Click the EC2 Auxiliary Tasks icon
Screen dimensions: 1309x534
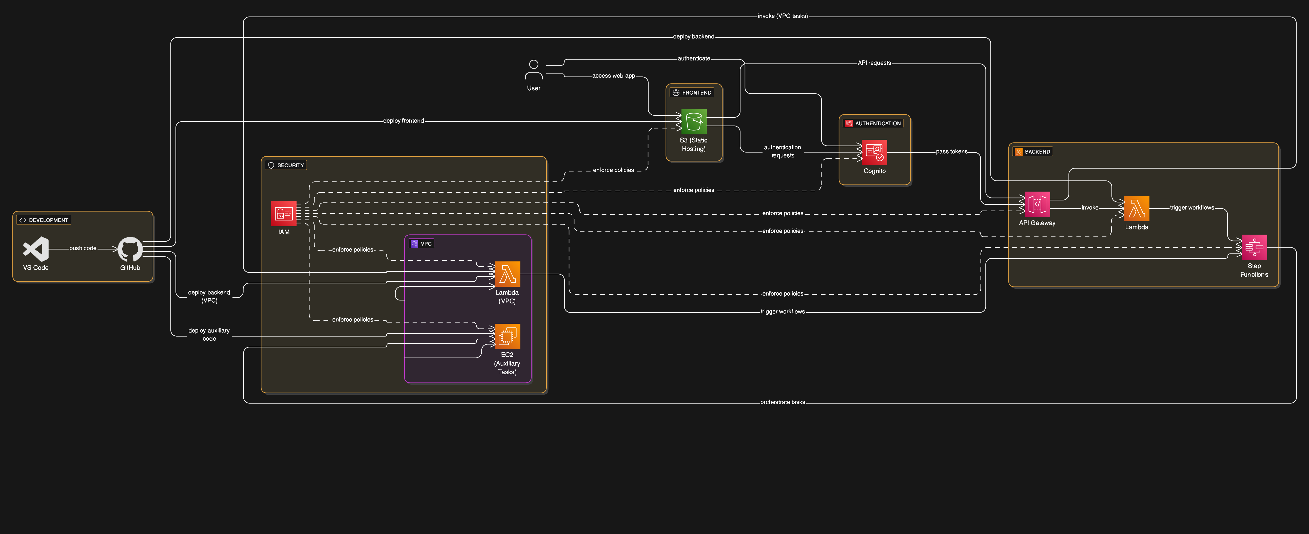[507, 336]
